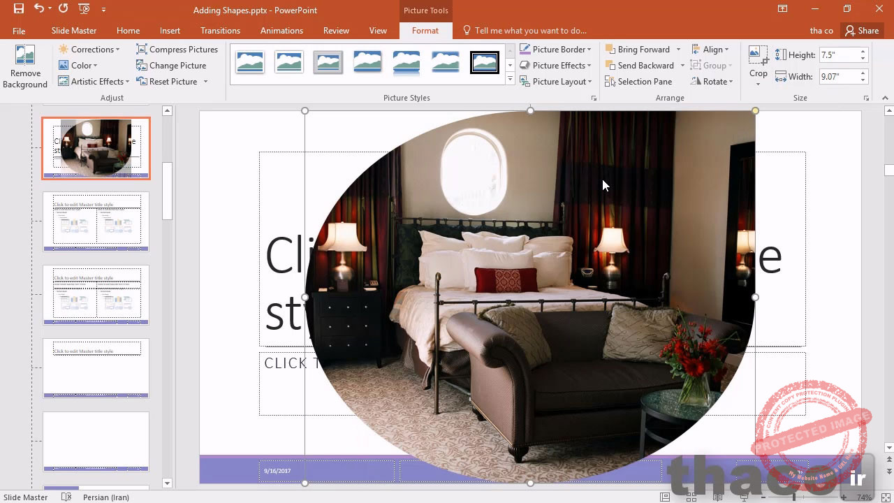Apply the black double frame picture style
This screenshot has width=894, height=503.
[x=485, y=62]
